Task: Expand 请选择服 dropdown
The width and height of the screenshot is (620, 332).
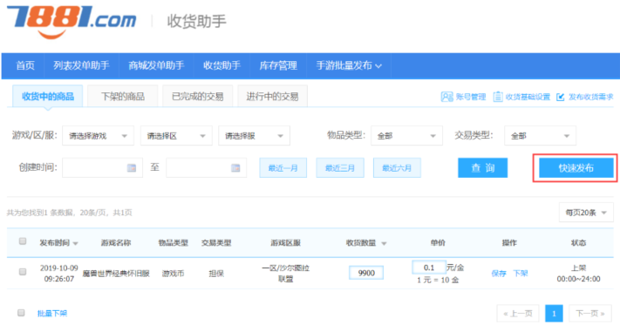Action: pos(255,136)
